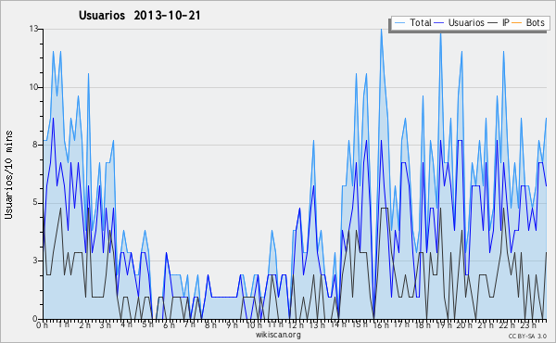Click the '16 h' x-axis label
Image resolution: width=556 pixels, height=343 pixels.
click(x=381, y=325)
